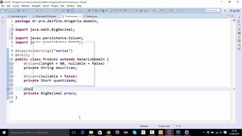The image size is (242, 136).
Task: Click the top icon in the left trim bar
Action: coord(3,18)
